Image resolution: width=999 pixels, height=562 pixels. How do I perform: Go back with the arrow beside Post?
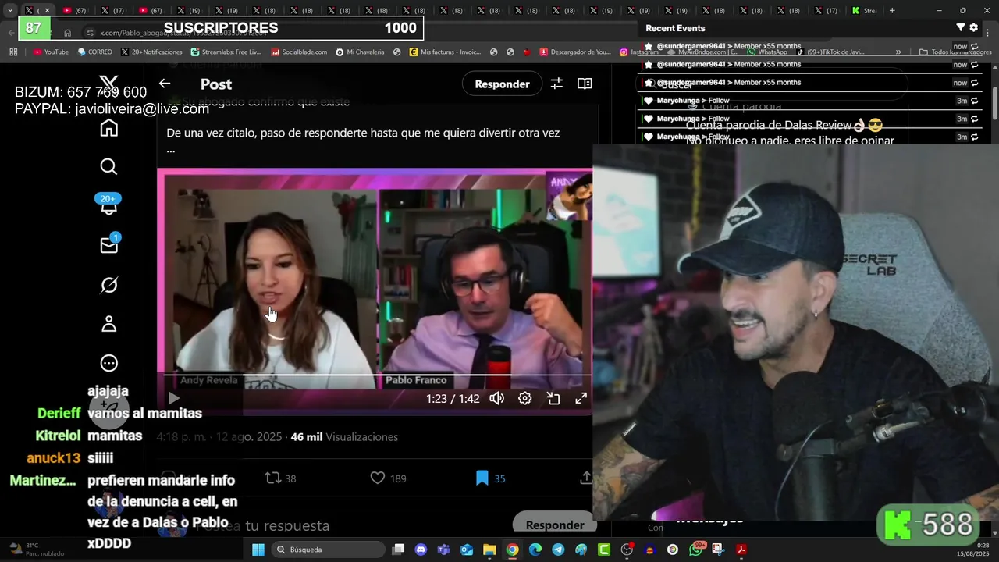coord(165,84)
